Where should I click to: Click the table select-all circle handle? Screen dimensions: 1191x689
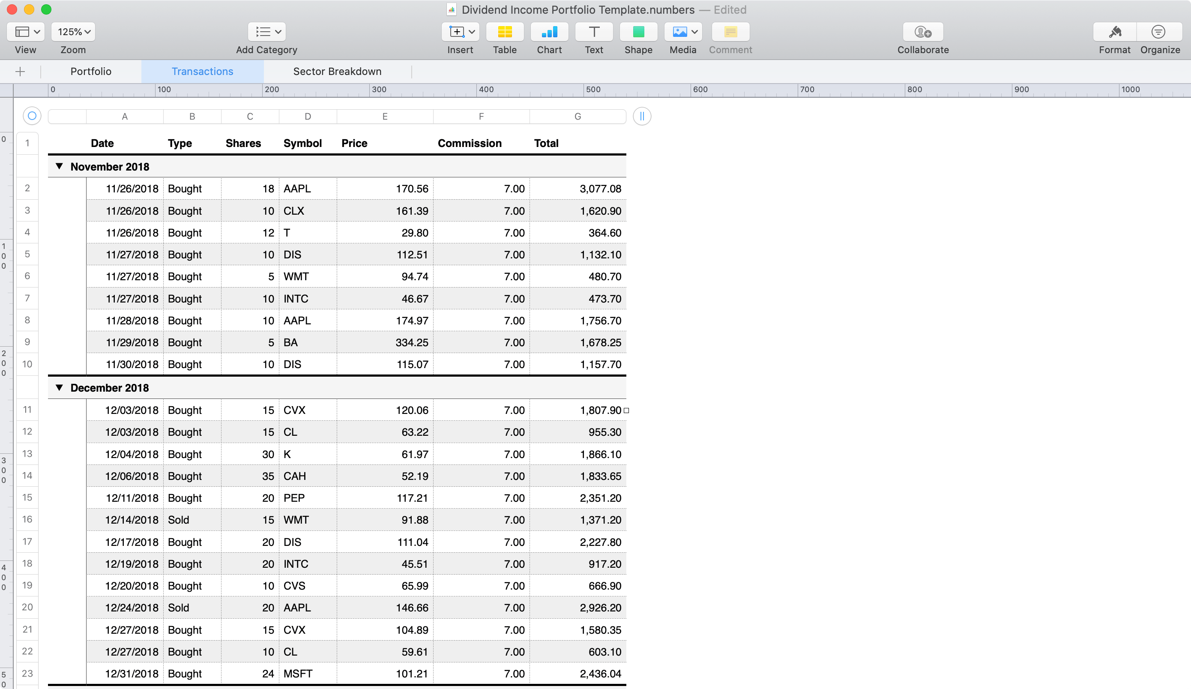point(32,116)
